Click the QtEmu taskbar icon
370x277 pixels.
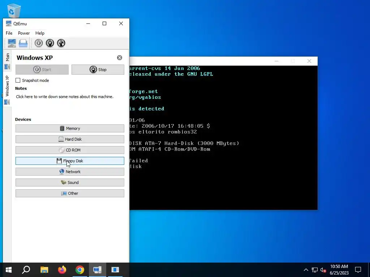tap(98, 270)
